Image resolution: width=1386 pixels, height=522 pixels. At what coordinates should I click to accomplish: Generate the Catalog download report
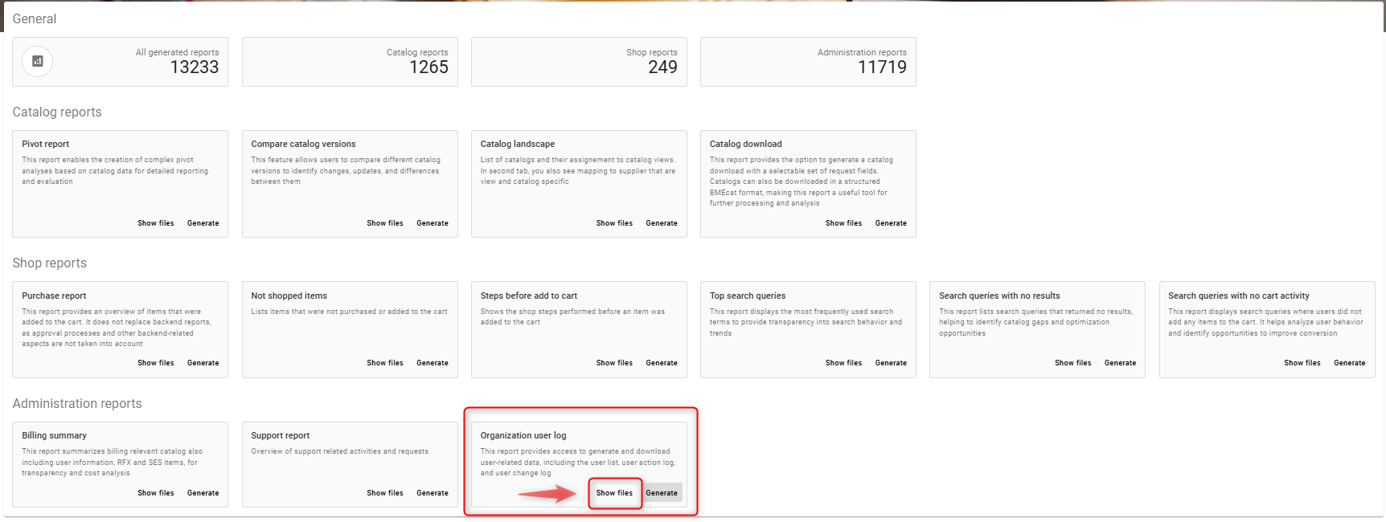[891, 223]
